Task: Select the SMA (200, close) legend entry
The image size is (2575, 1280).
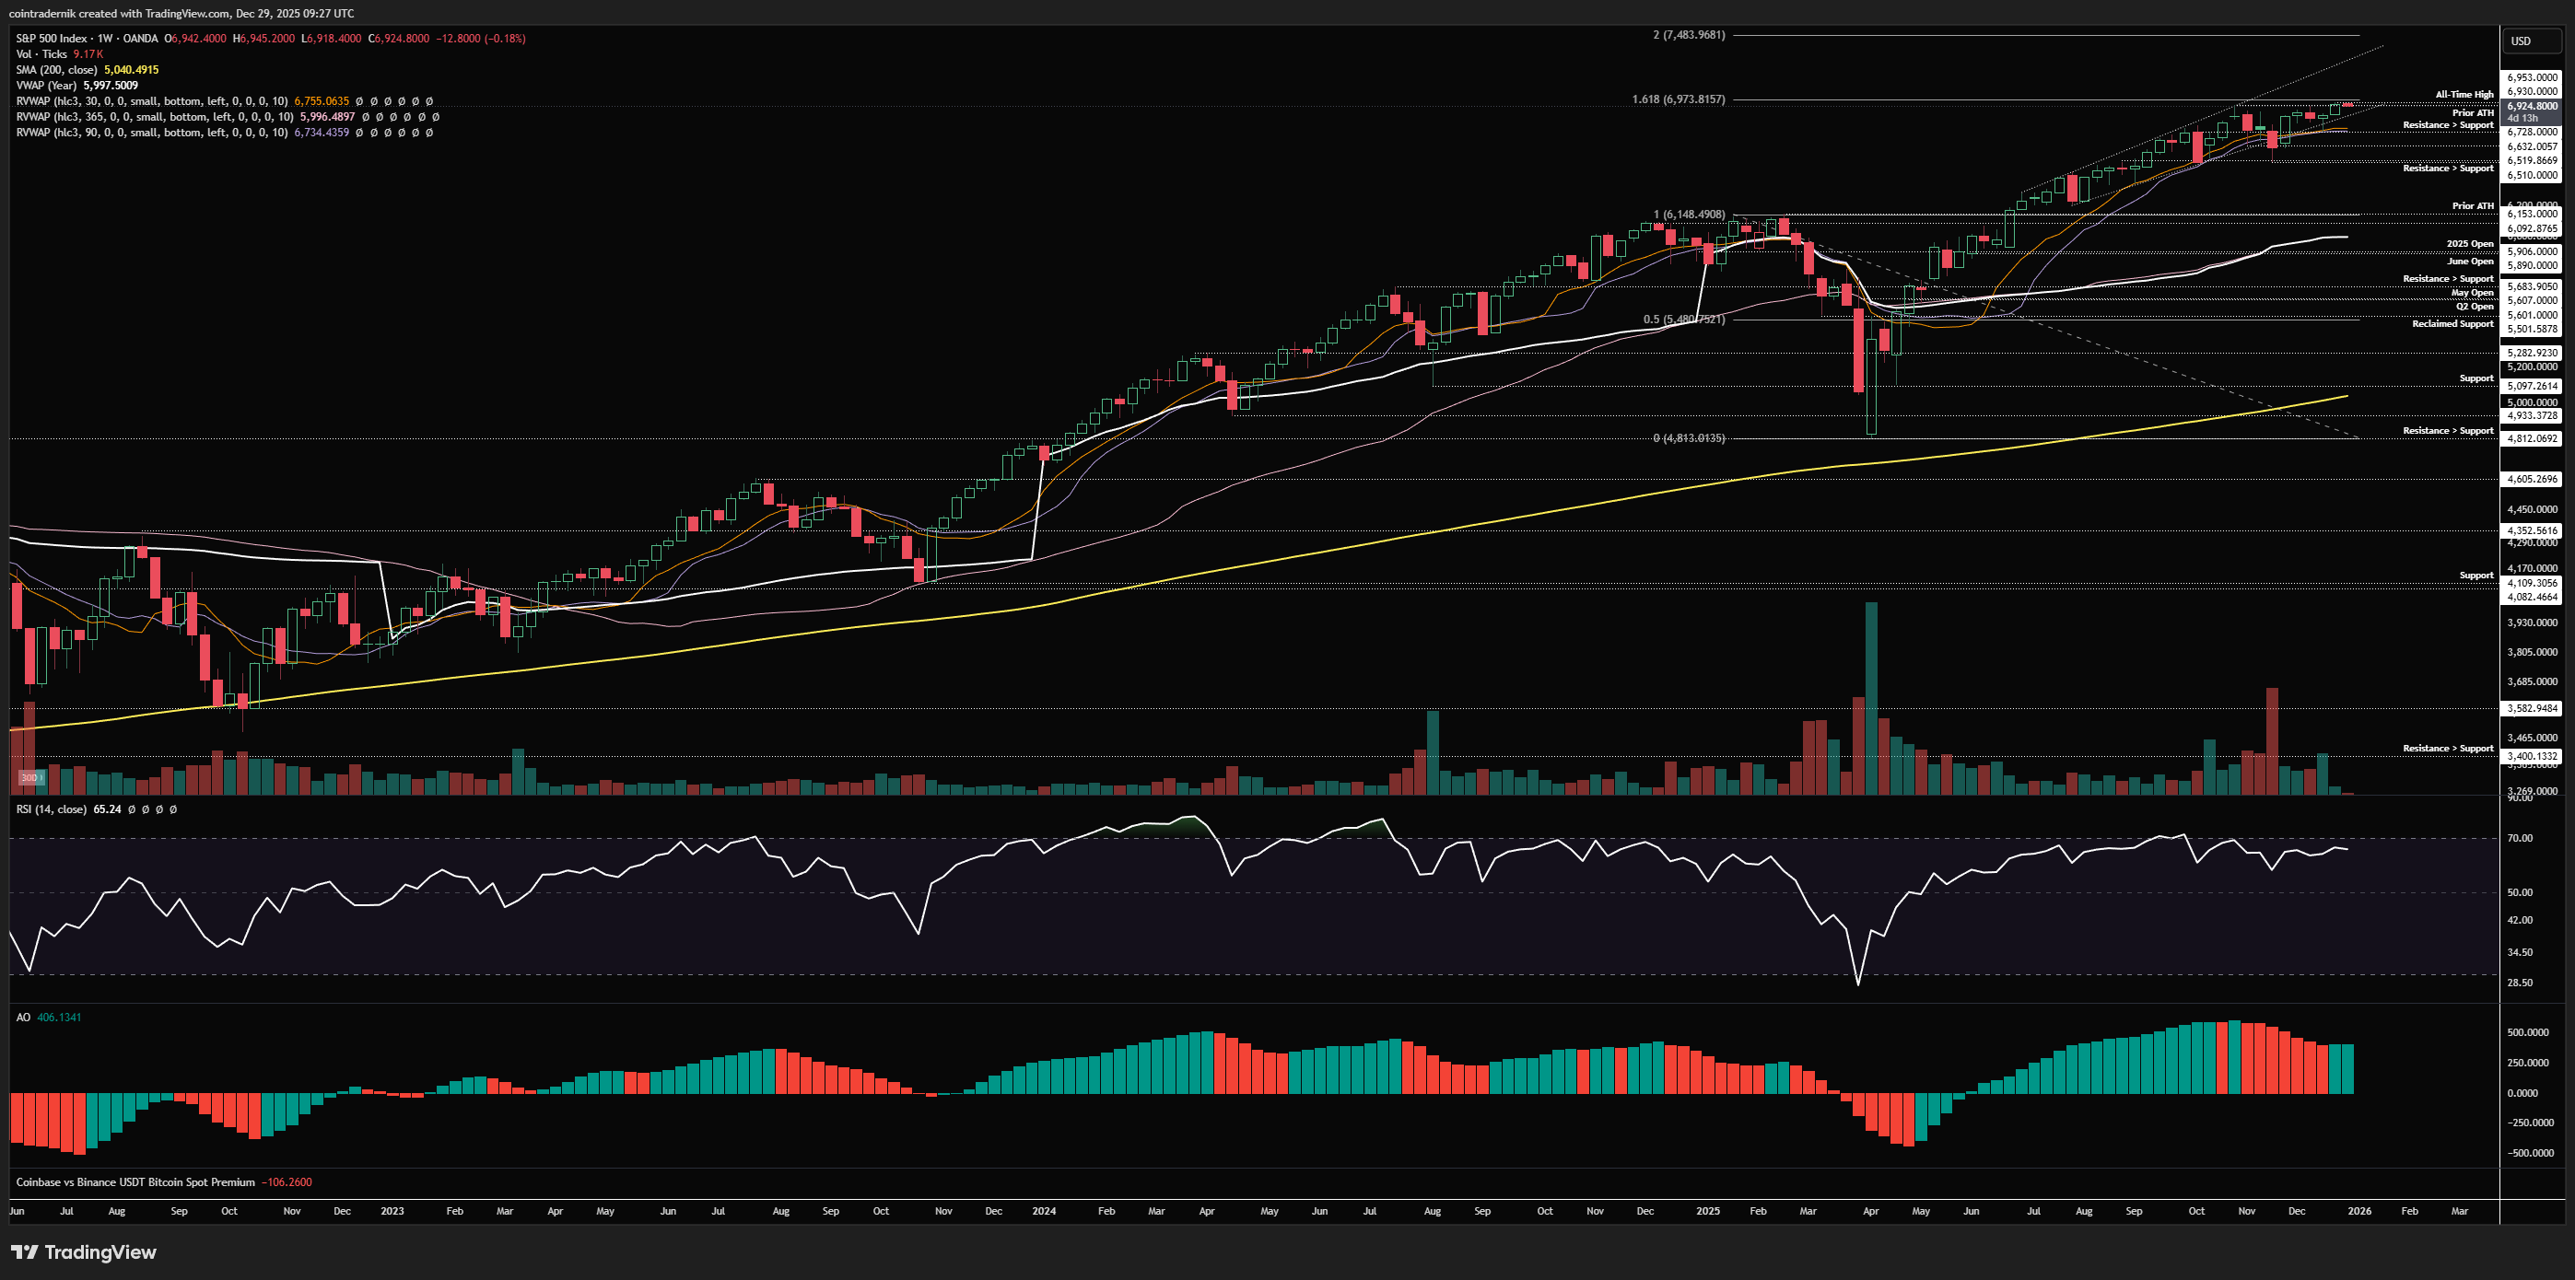Action: pos(57,70)
